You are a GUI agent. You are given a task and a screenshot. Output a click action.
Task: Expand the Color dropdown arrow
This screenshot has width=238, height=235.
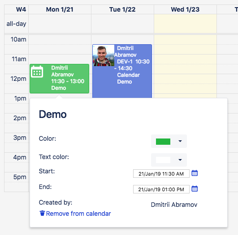pyautogui.click(x=180, y=141)
